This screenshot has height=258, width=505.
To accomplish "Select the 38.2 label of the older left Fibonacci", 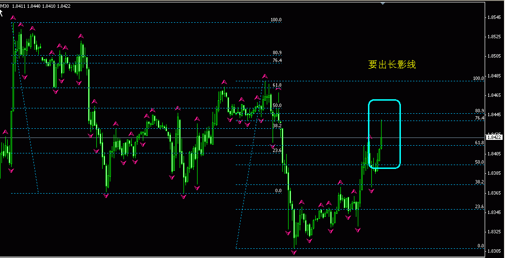I will [x=277, y=126].
